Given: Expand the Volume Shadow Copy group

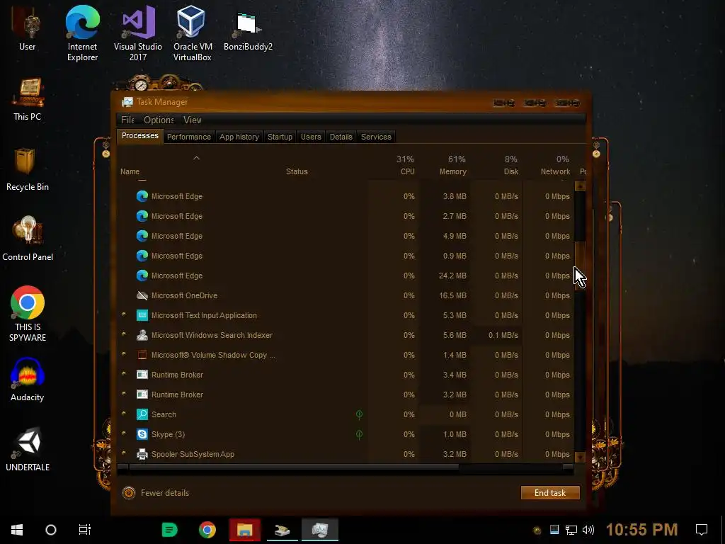Looking at the screenshot, I should click(x=123, y=354).
